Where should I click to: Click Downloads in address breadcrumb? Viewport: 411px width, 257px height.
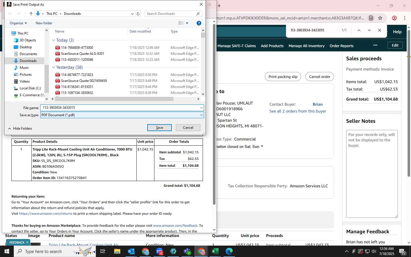click(72, 14)
